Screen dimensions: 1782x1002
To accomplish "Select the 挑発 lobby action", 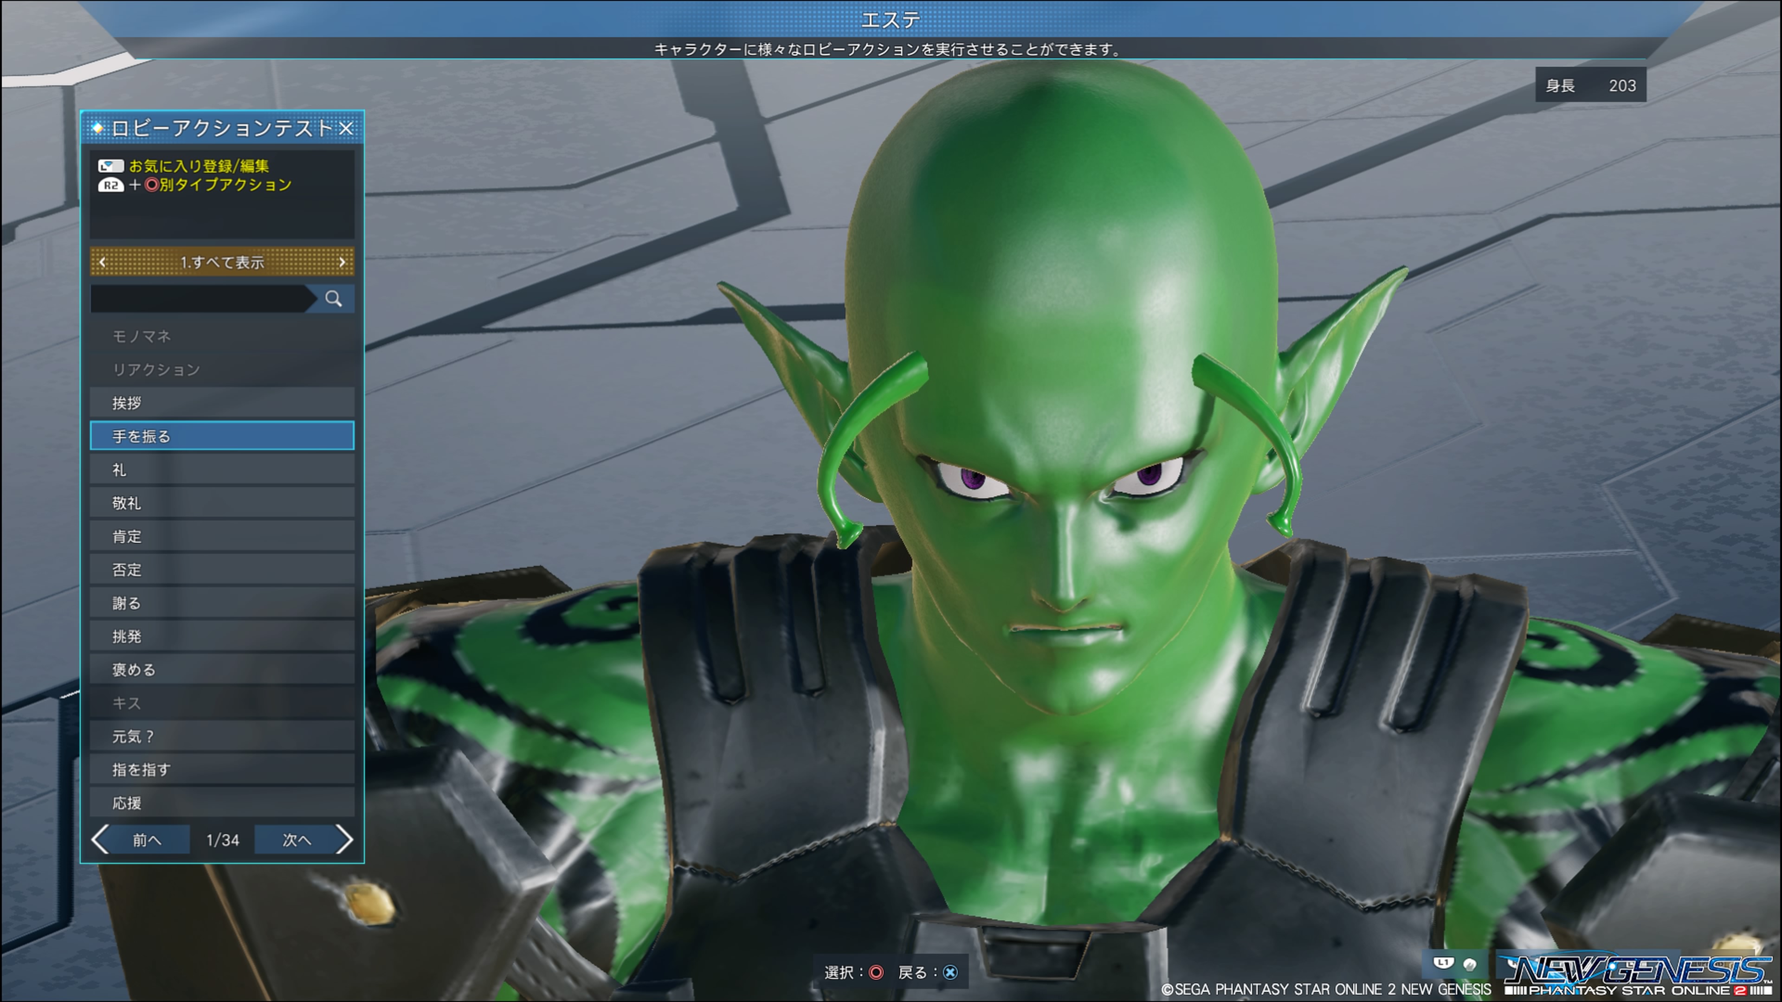I will point(222,636).
